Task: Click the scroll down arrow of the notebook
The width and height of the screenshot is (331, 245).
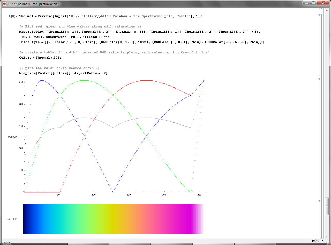Action: tap(327, 236)
